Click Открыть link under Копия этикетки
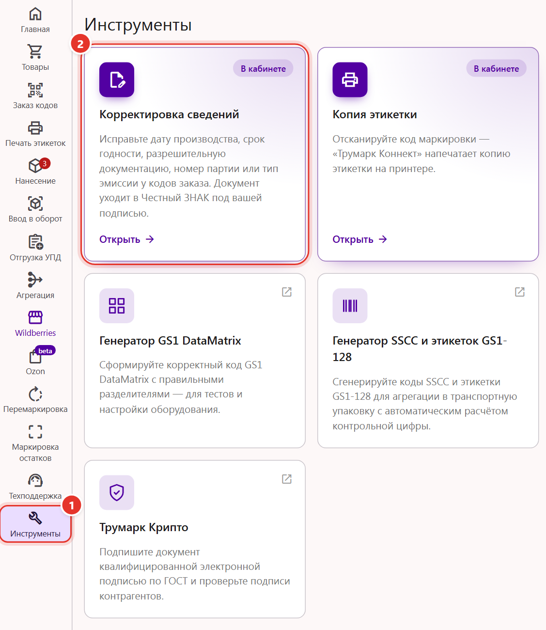The height and width of the screenshot is (630, 546). [360, 239]
